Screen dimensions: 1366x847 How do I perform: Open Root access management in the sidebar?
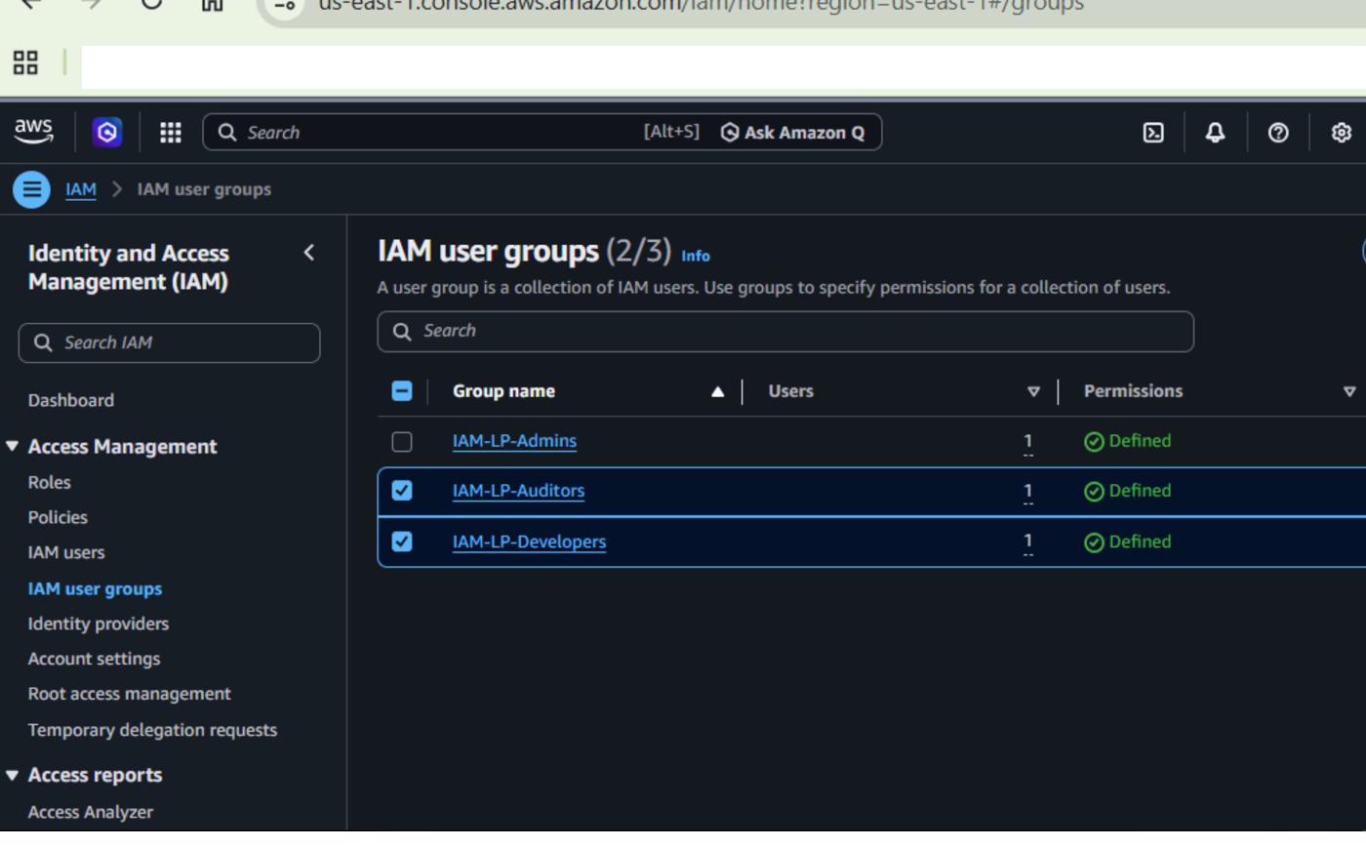(x=130, y=694)
